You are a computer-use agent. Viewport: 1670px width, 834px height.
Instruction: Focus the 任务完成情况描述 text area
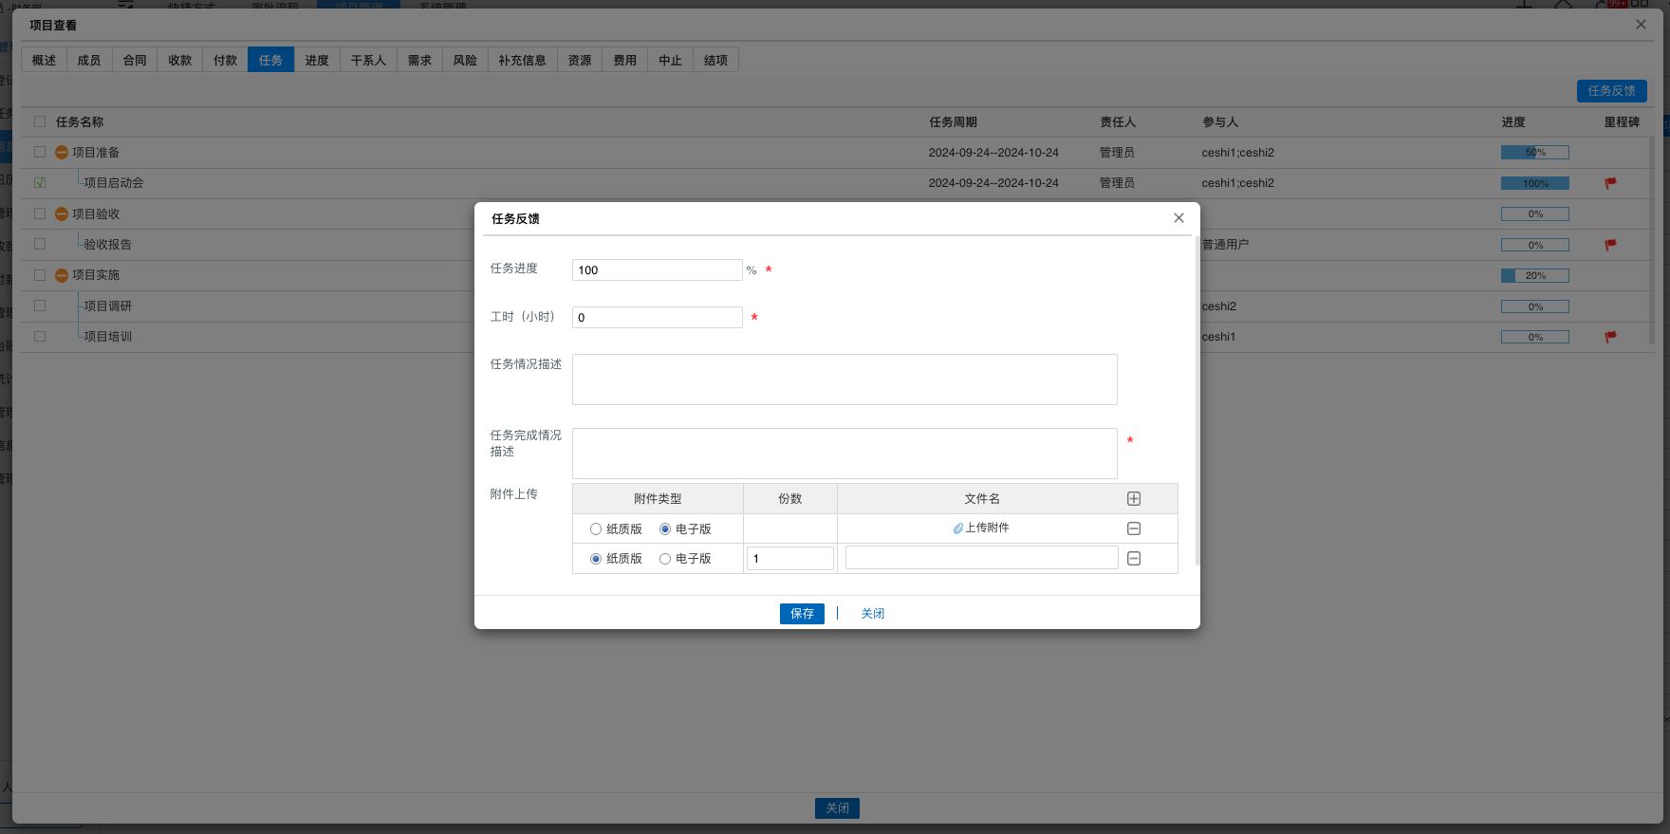click(x=844, y=453)
